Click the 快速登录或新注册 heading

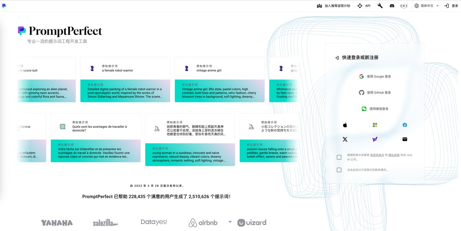(x=360, y=58)
